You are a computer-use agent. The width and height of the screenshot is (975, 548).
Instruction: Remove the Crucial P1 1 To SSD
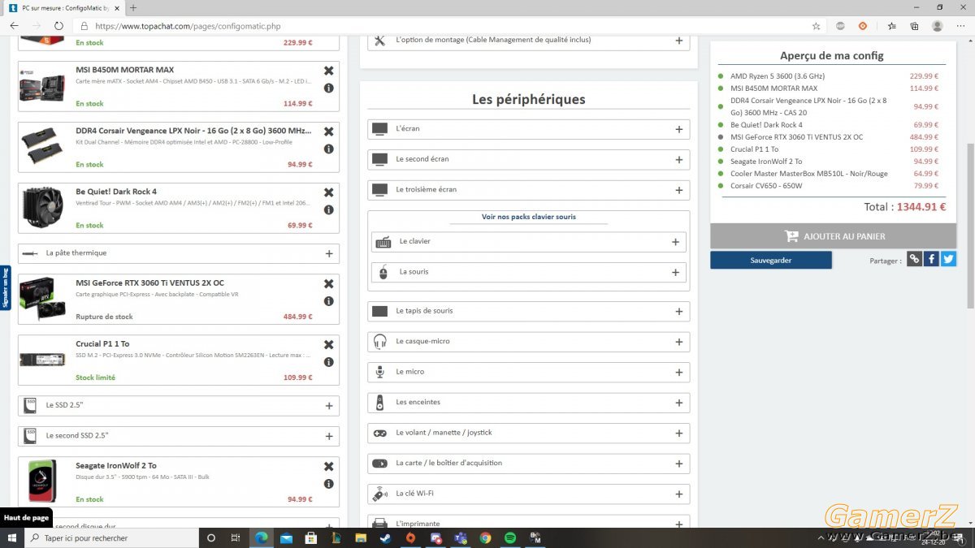coord(328,344)
